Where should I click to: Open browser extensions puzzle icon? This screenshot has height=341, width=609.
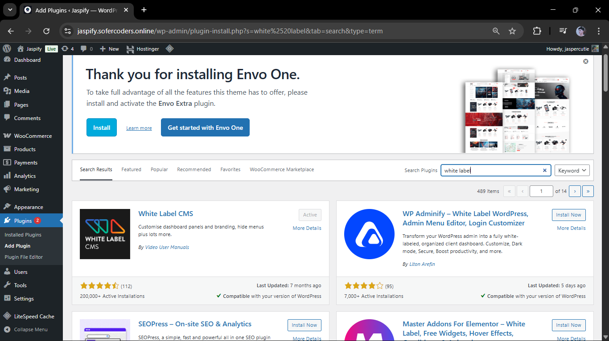click(537, 31)
